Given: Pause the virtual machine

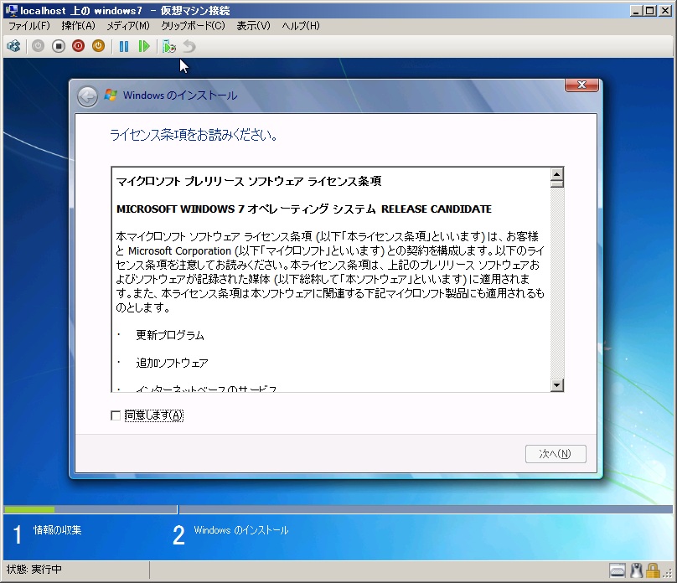Looking at the screenshot, I should point(124,46).
